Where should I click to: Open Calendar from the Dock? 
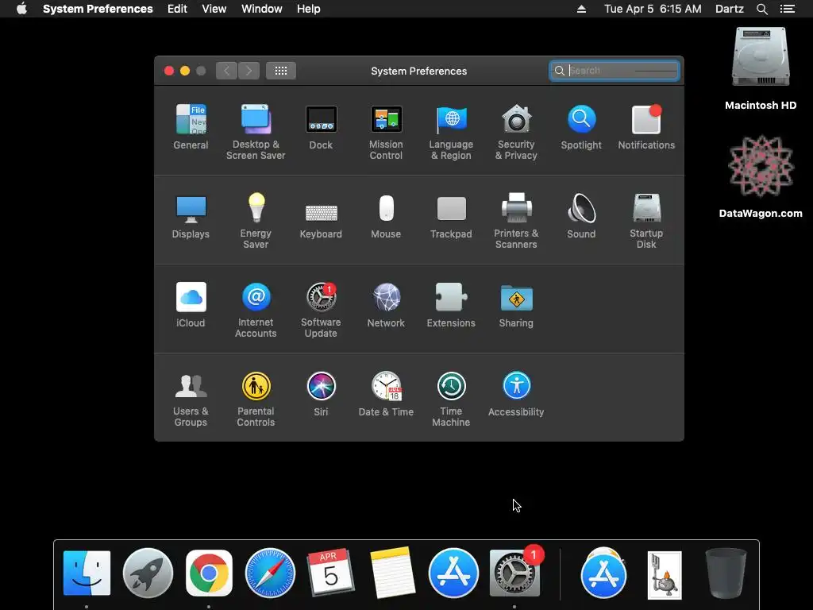[x=331, y=572]
